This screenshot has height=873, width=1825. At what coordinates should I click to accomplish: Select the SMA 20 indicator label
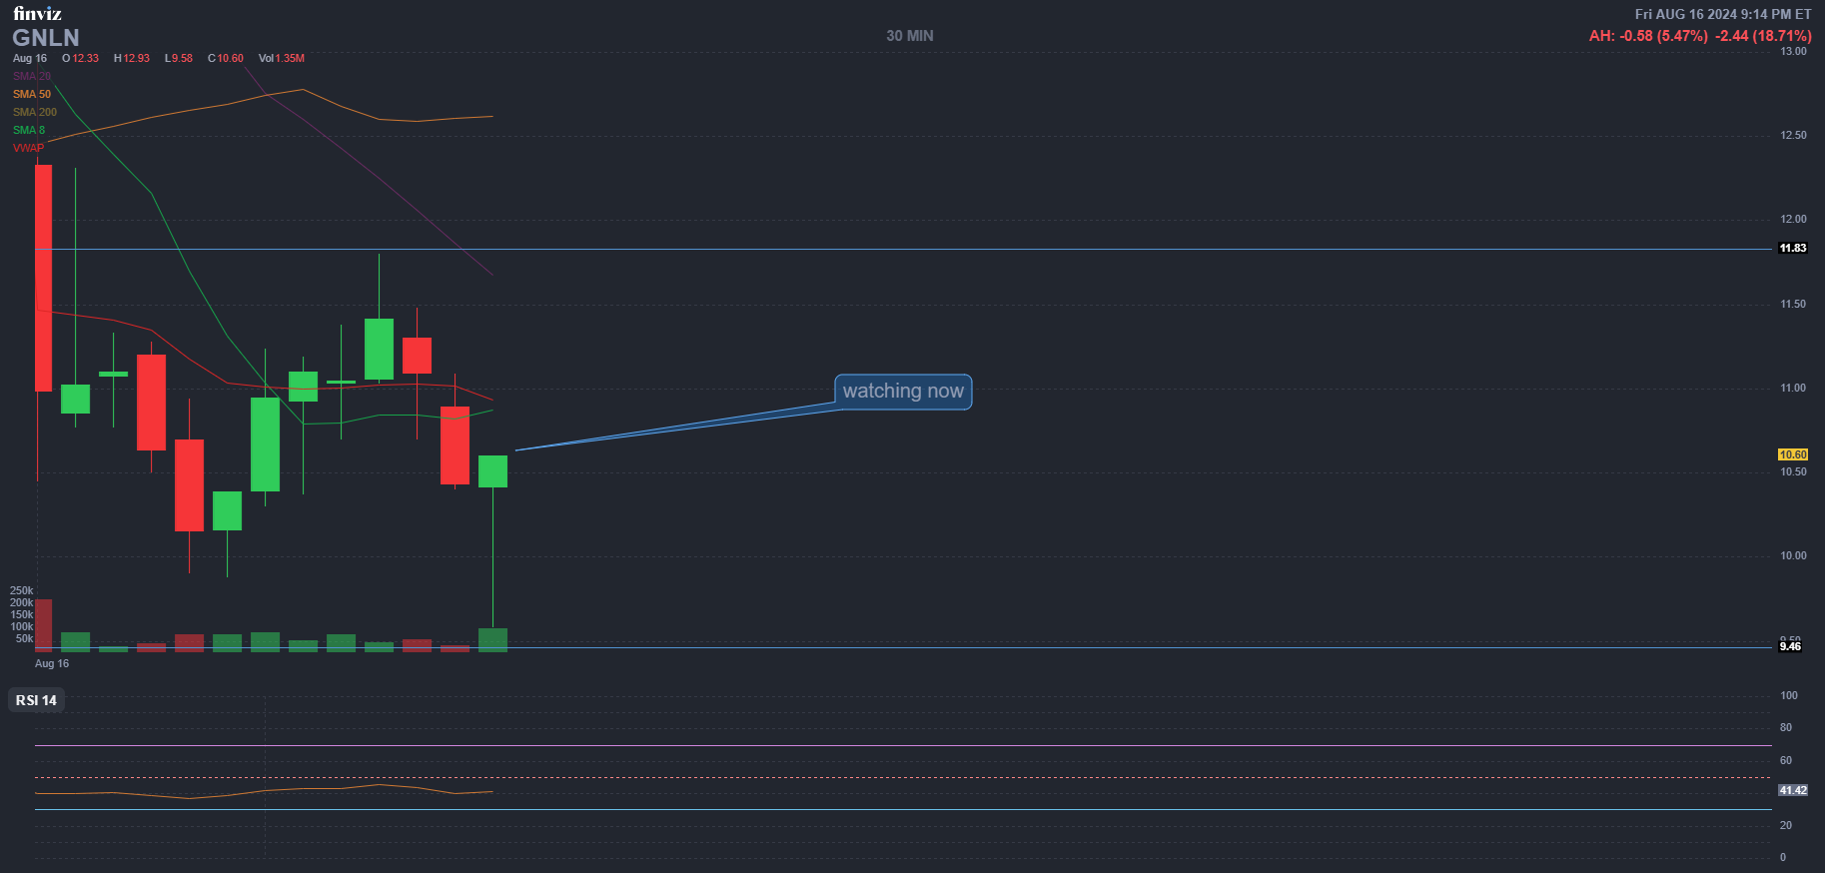point(31,76)
